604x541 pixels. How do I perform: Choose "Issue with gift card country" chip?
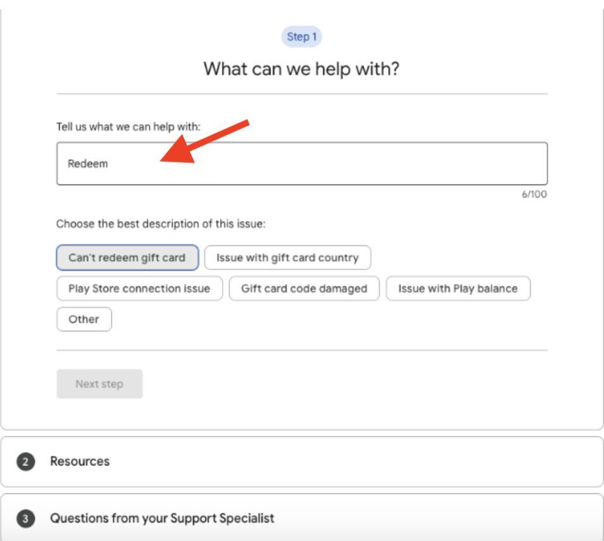287,258
